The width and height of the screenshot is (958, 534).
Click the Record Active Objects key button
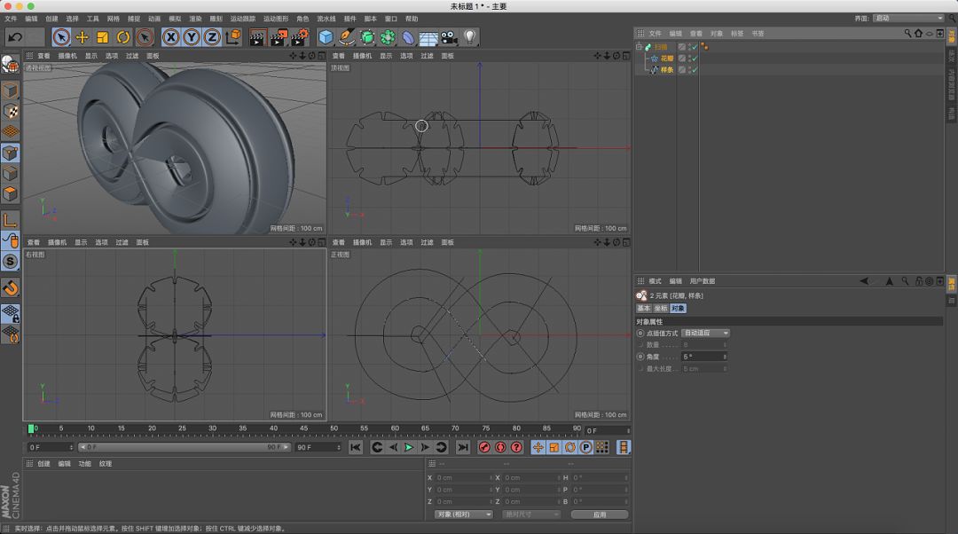[484, 447]
